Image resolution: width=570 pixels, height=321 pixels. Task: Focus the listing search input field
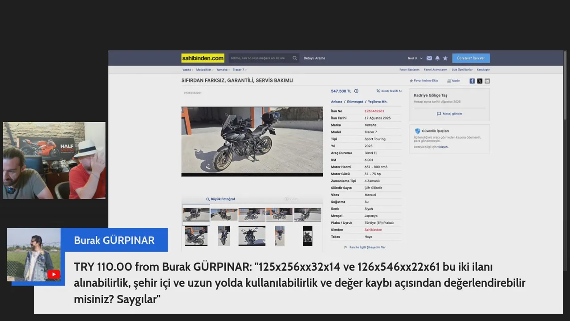(x=261, y=58)
